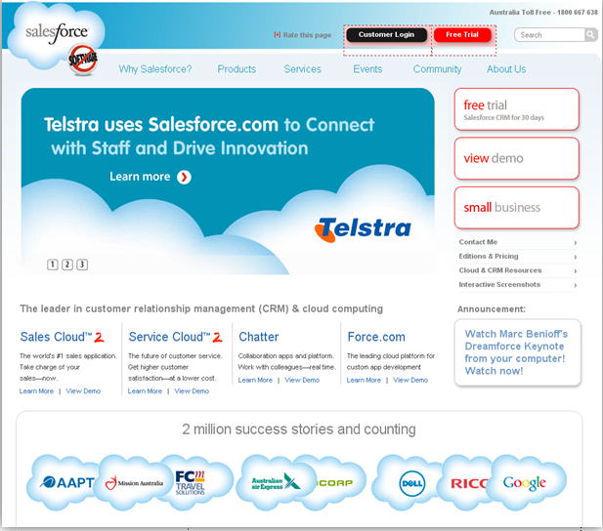
Task: Click Cloud & CRM Resources link text
Action: (x=500, y=270)
